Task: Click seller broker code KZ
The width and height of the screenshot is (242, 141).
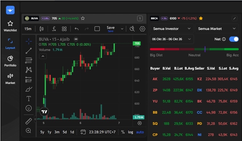Action: [x=200, y=79]
